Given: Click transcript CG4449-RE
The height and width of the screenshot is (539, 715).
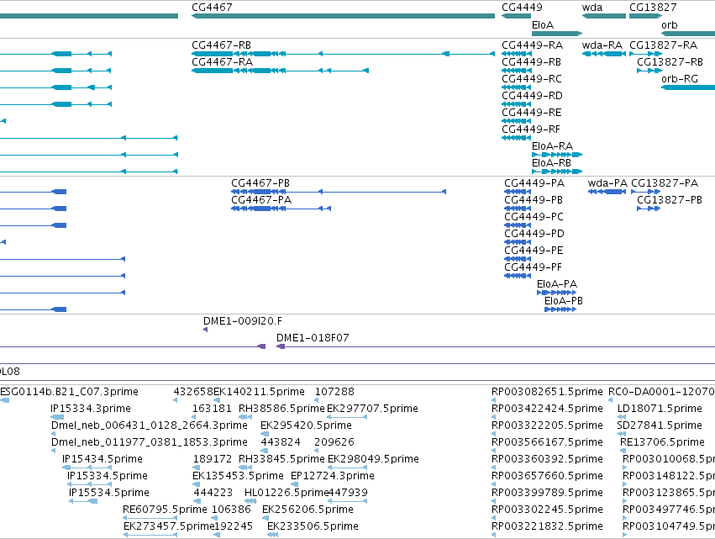Looking at the screenshot, I should click(x=516, y=121).
